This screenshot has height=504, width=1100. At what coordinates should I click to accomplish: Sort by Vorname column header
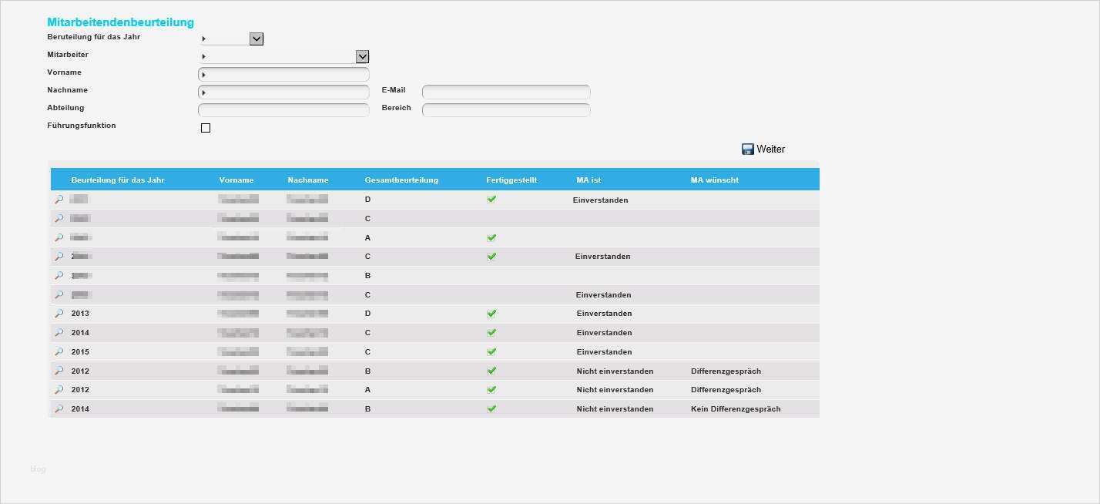(x=236, y=180)
